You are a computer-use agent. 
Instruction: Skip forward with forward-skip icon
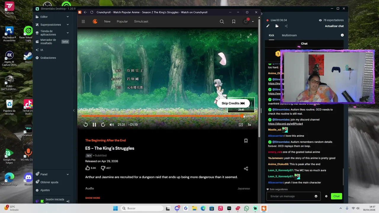(x=103, y=125)
